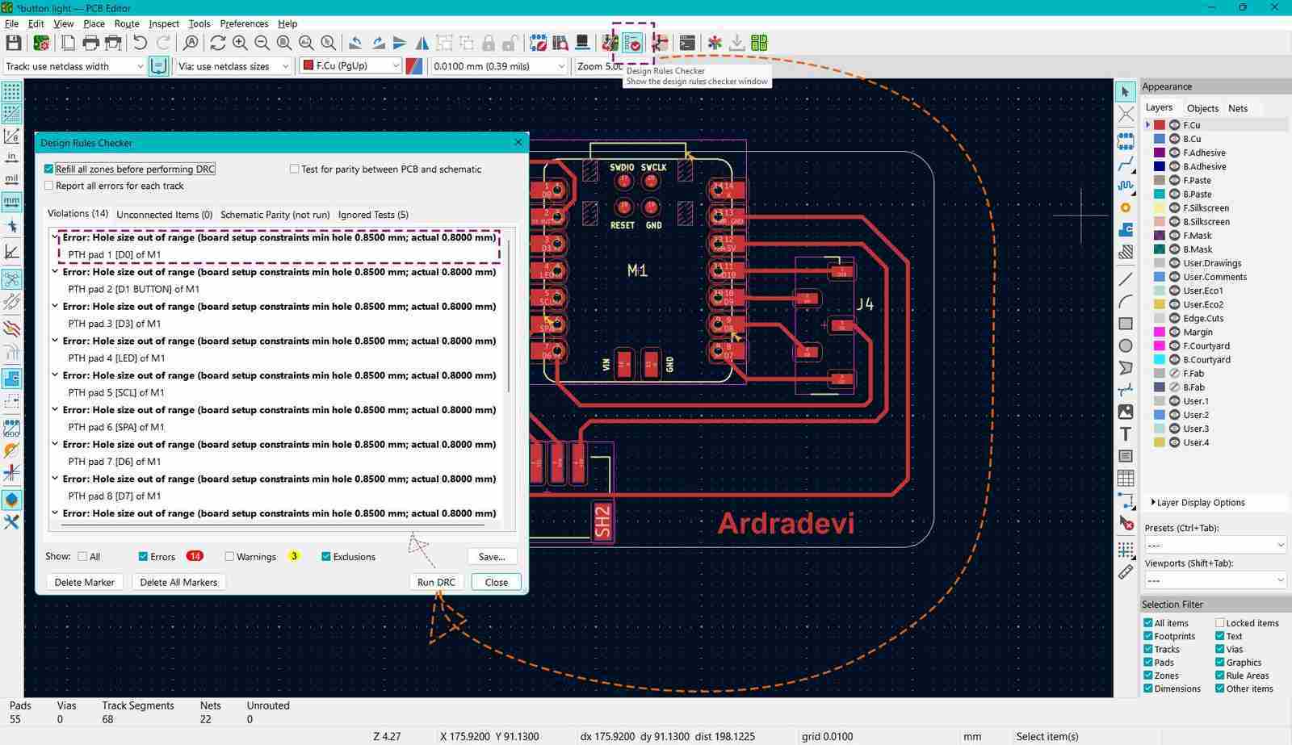Zoom to fit the whole page
This screenshot has height=745, width=1292.
(284, 43)
